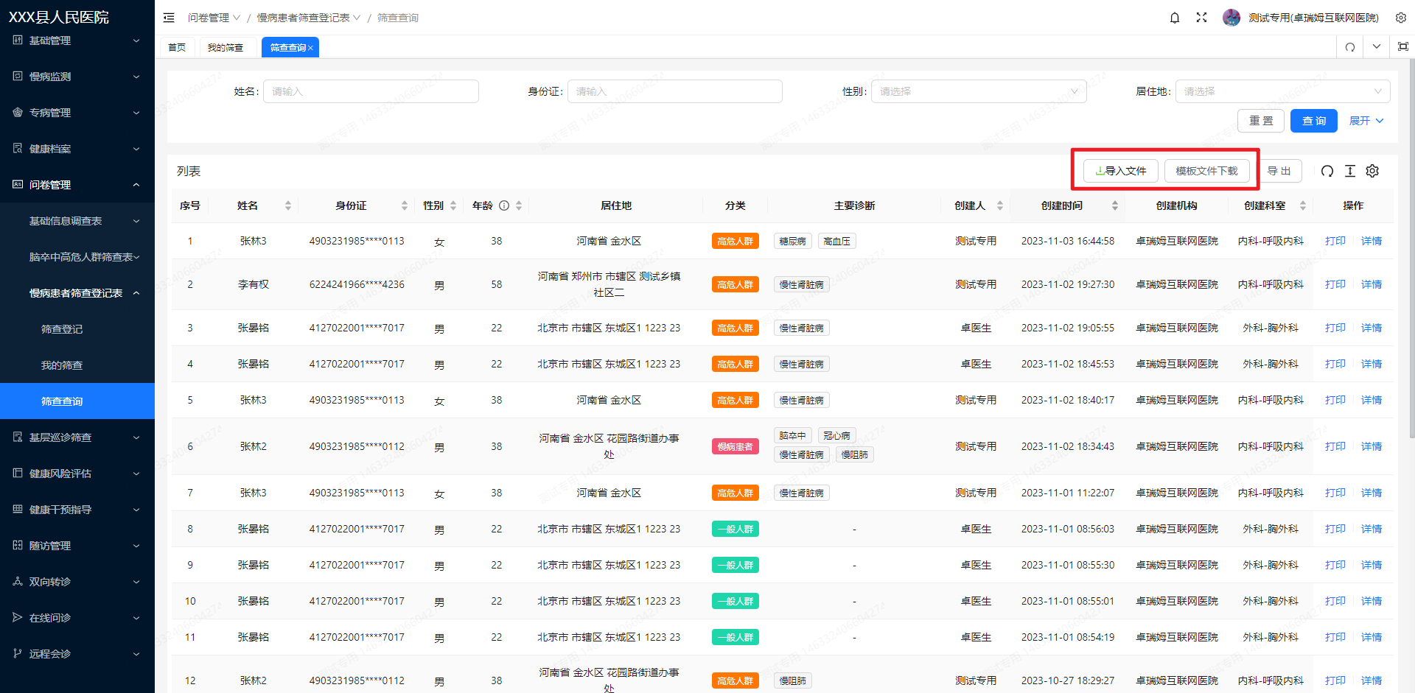Expand 健康档案 sidebar menu
This screenshot has width=1415, height=693.
[x=77, y=149]
